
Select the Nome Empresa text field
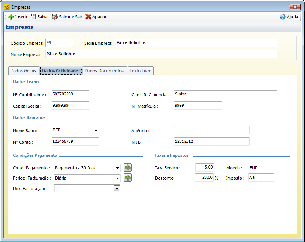pos(161,54)
